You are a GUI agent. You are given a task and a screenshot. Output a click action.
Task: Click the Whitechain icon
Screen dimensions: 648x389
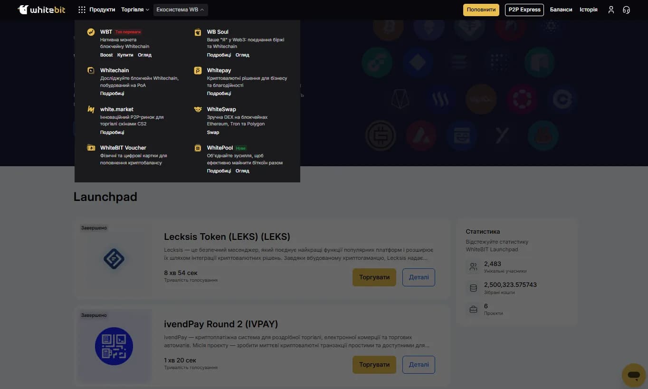coord(91,71)
